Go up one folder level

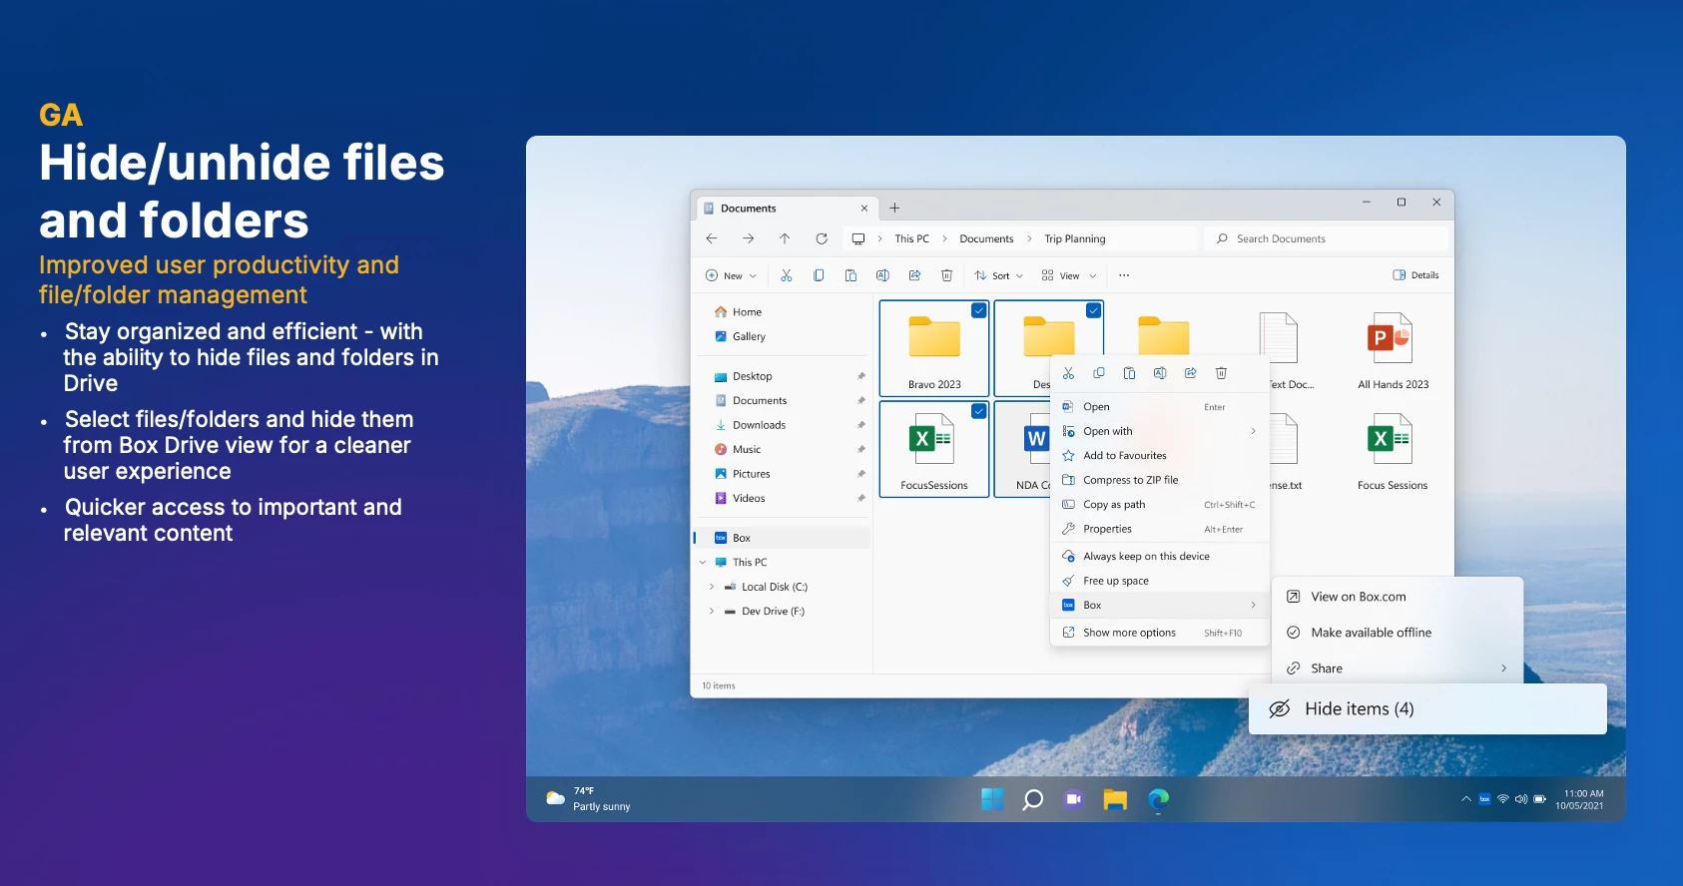coord(785,238)
